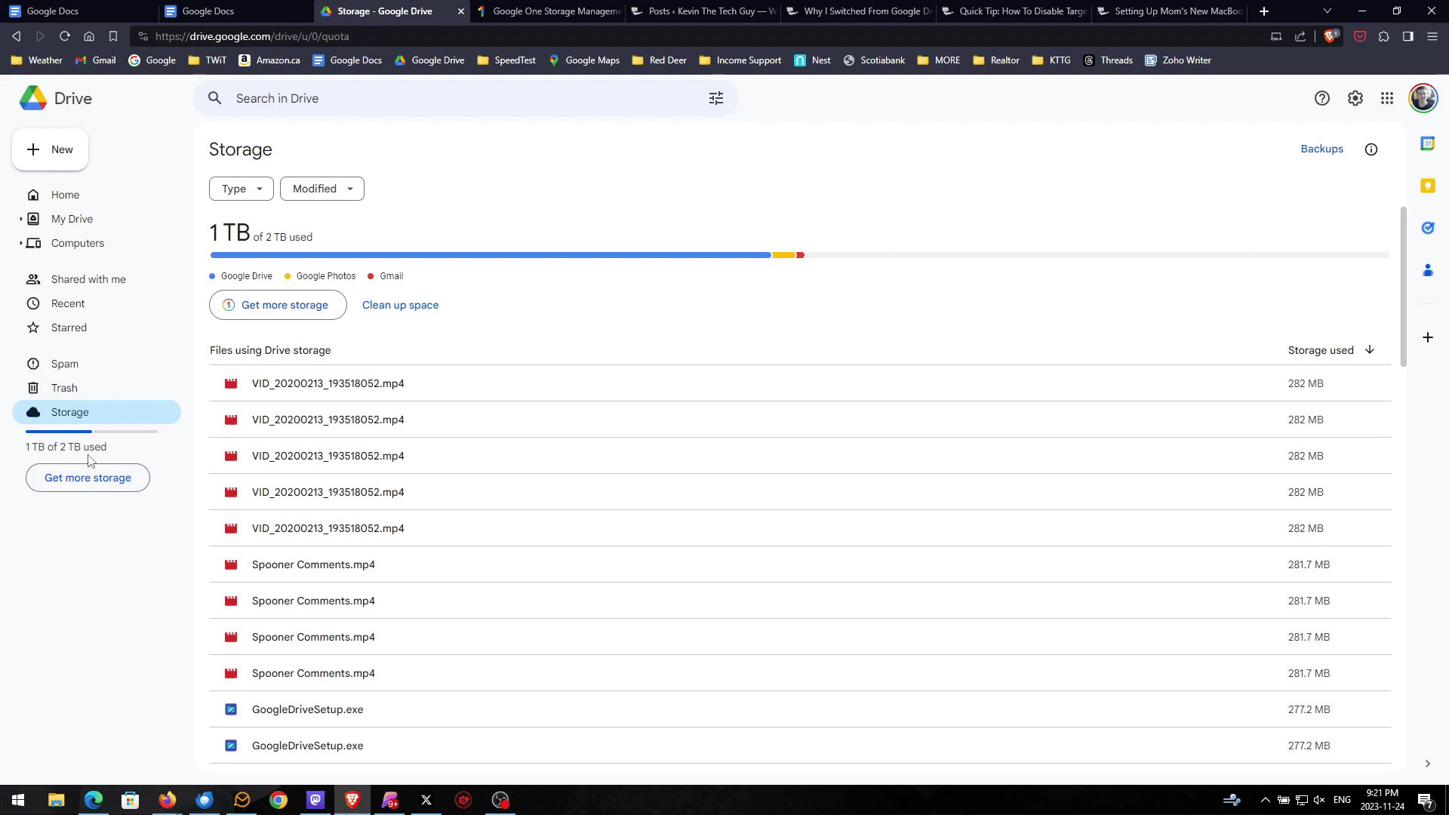Show storage info details icon
Screen dimensions: 1449x815
[x=1371, y=149]
